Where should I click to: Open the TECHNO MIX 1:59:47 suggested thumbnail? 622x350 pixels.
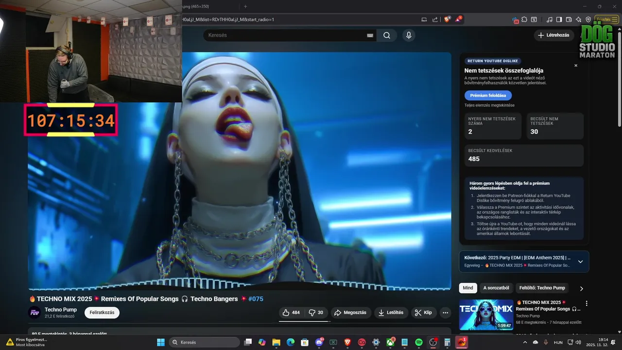click(486, 315)
